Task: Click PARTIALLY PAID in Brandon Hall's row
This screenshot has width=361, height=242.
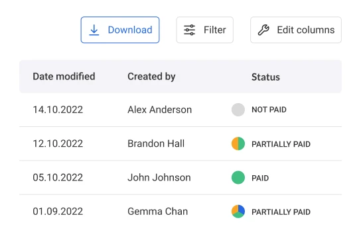Action: 281,144
